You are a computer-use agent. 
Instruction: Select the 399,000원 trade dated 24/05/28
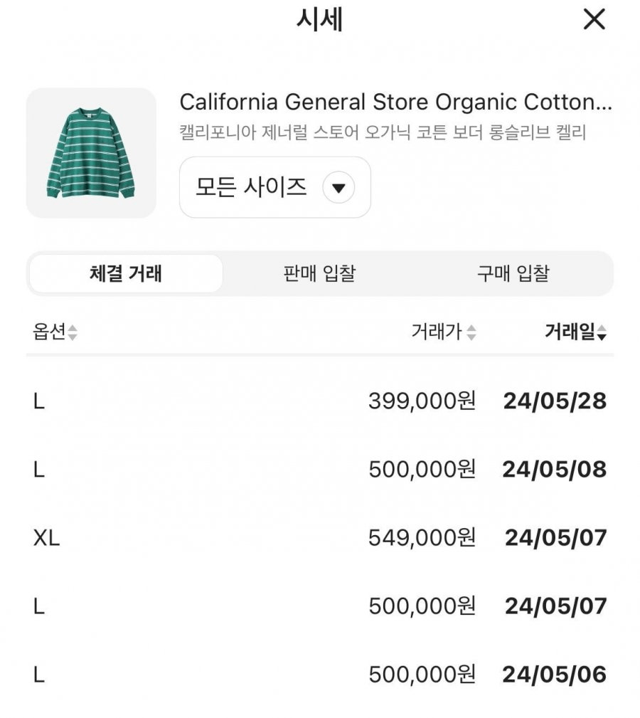pyautogui.click(x=320, y=401)
